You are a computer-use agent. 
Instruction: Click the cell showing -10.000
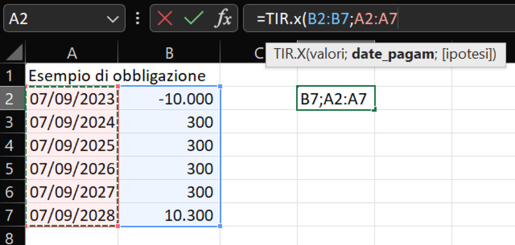[170, 99]
